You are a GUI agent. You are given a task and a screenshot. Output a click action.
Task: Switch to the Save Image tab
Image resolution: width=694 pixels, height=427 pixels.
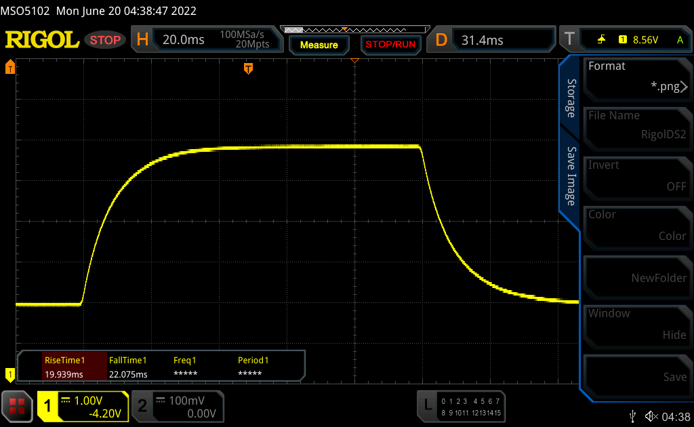click(x=571, y=176)
